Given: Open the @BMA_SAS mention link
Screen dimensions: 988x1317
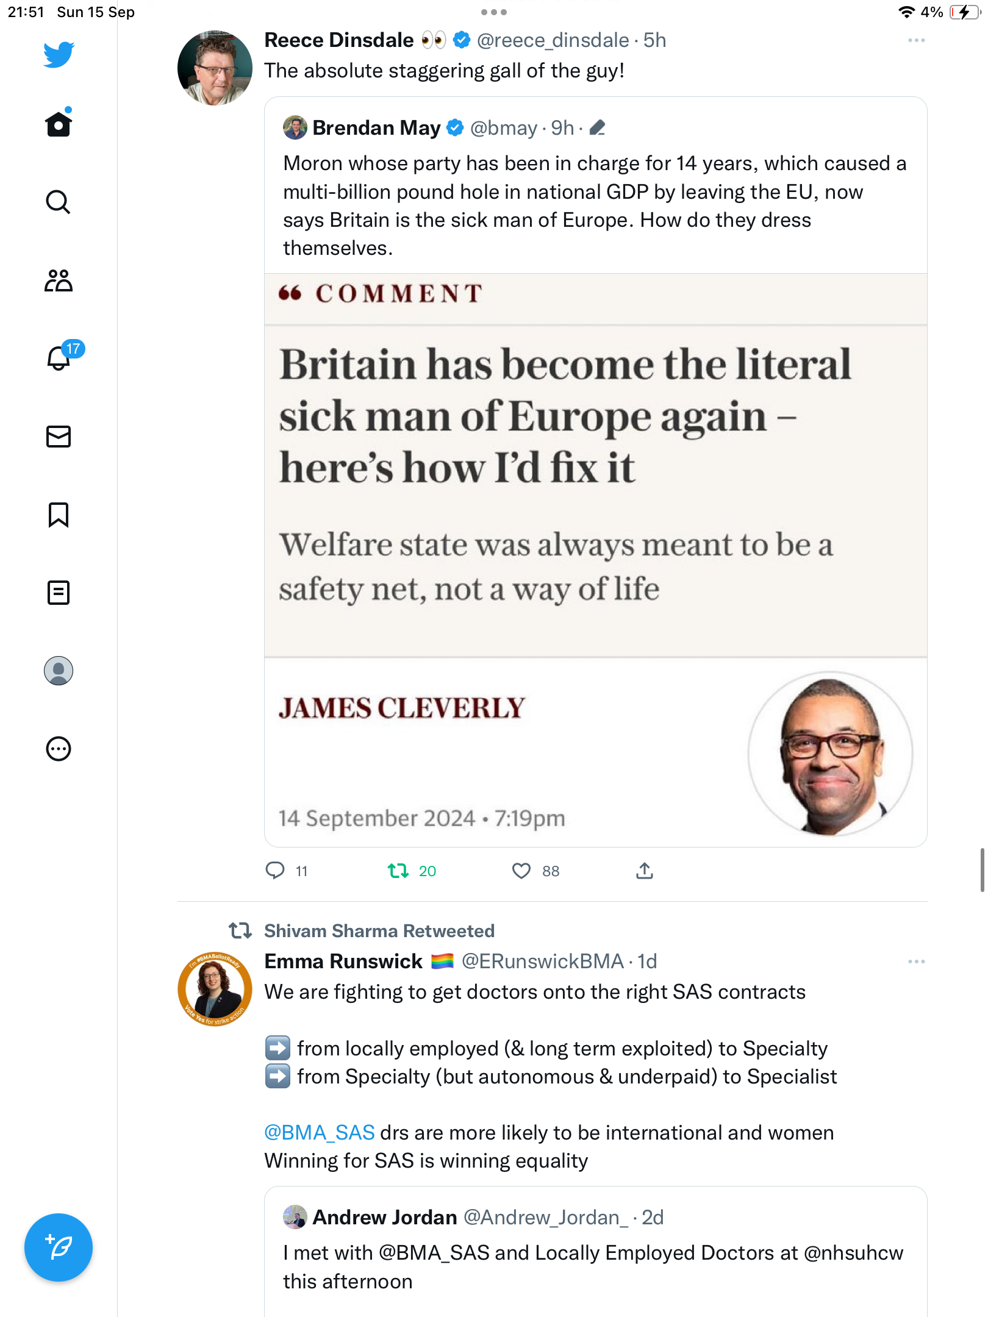Looking at the screenshot, I should click(319, 1132).
